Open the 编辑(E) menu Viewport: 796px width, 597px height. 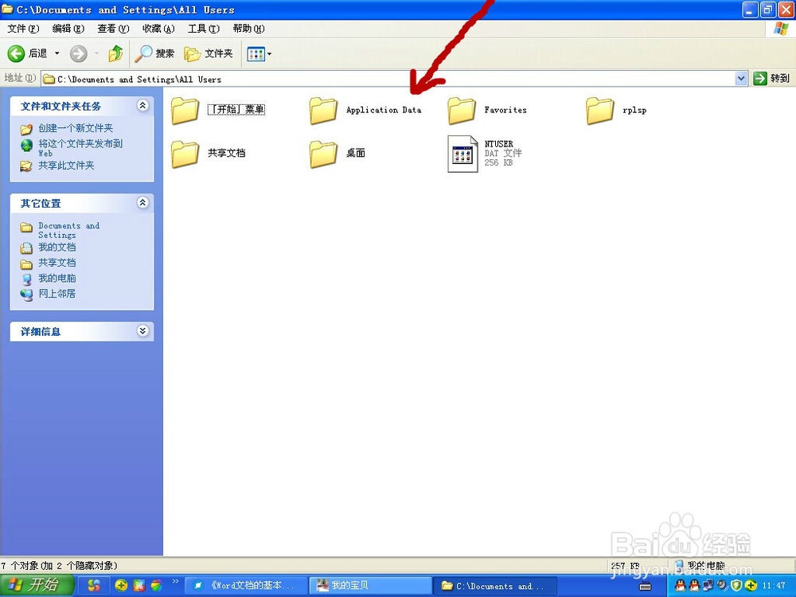point(68,29)
